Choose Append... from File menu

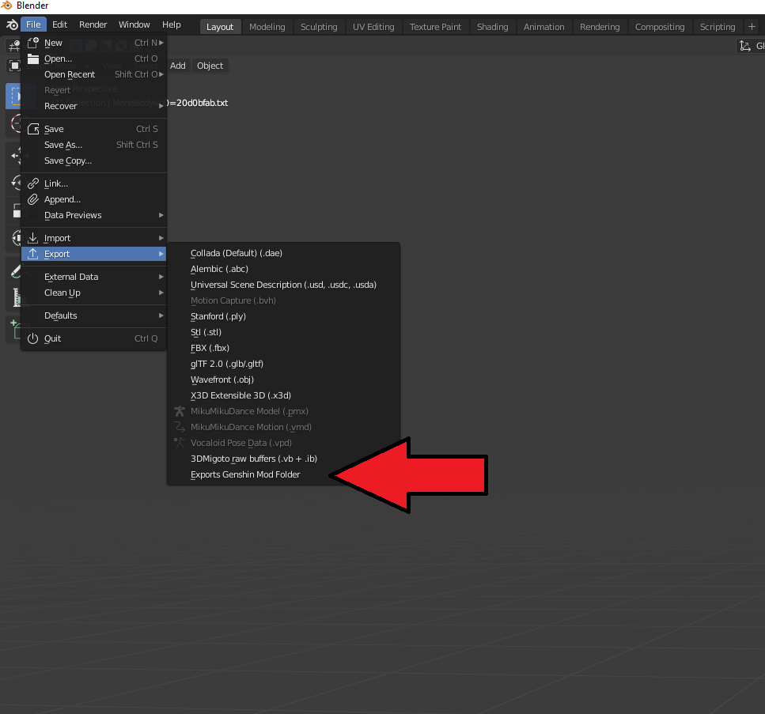93,199
